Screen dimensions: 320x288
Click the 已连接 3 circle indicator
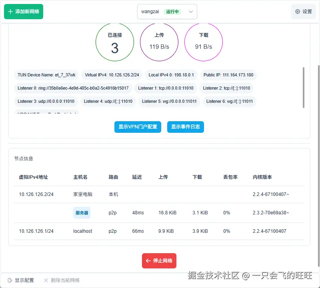click(x=115, y=42)
